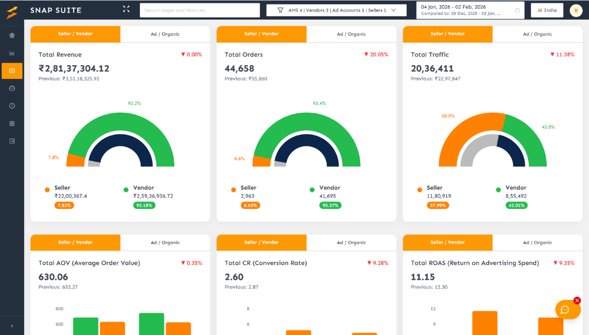Click the R profile avatar at top right
The height and width of the screenshot is (335, 589).
[x=576, y=10]
